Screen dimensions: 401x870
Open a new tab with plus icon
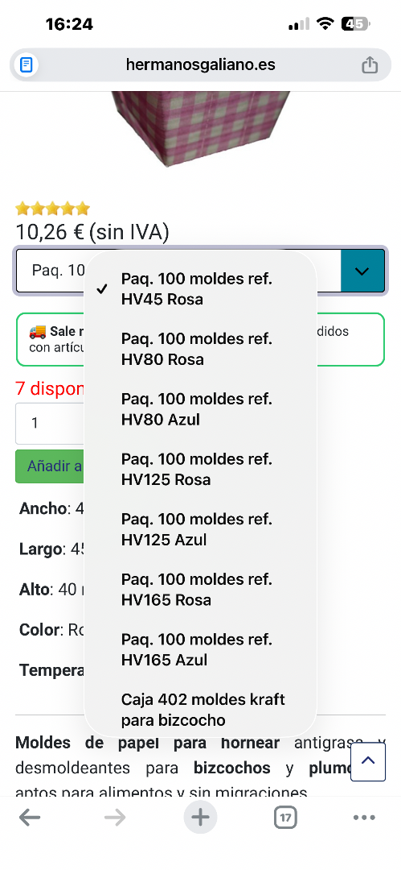click(x=200, y=818)
